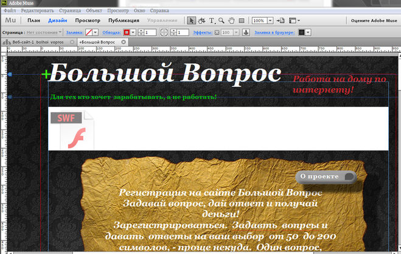401x254 pixels.
Task: Click the О проекте button on canvas
Action: (x=326, y=176)
